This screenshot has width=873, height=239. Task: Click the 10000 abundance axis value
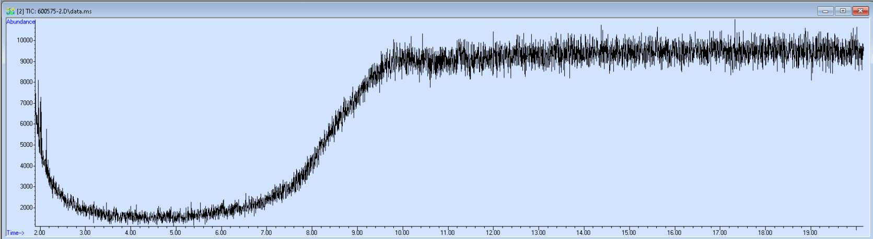click(x=24, y=41)
